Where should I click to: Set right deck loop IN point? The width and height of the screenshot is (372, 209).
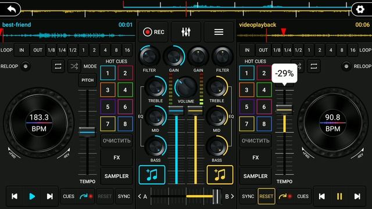[247, 50]
